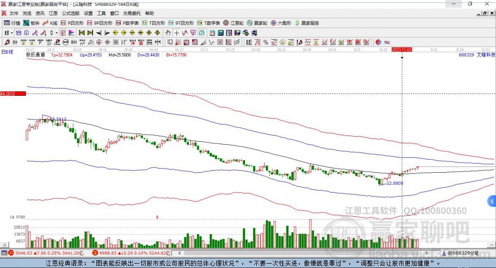
Task: Toggle the highlighted 线 indicator button
Action: point(201,33)
